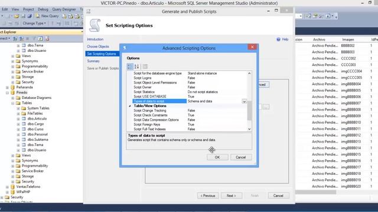Collapse the Table/View Options category
Screen dimensions: 378x212
pos(130,106)
